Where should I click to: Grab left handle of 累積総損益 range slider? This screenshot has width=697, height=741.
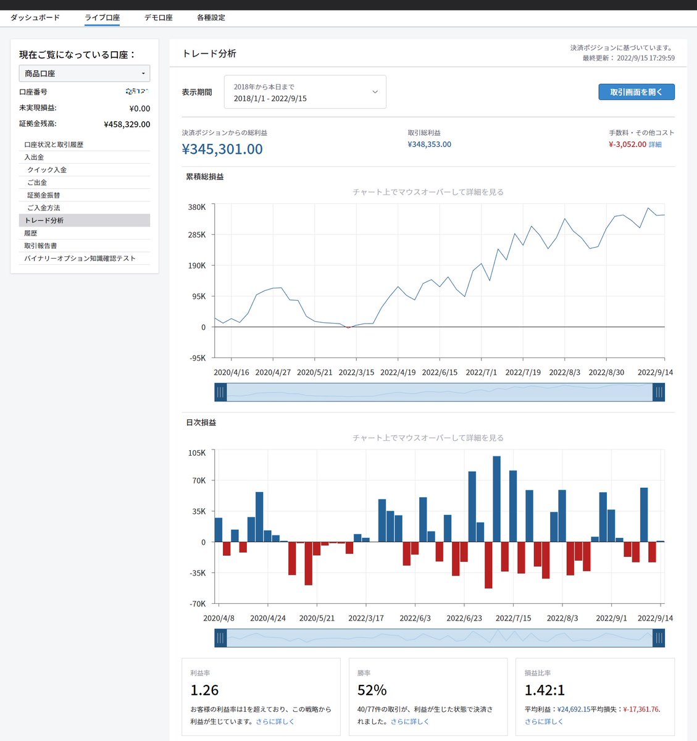[x=221, y=392]
